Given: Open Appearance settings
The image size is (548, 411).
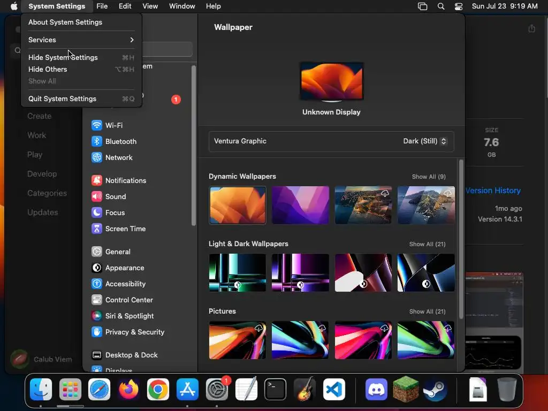Looking at the screenshot, I should [x=118, y=268].
